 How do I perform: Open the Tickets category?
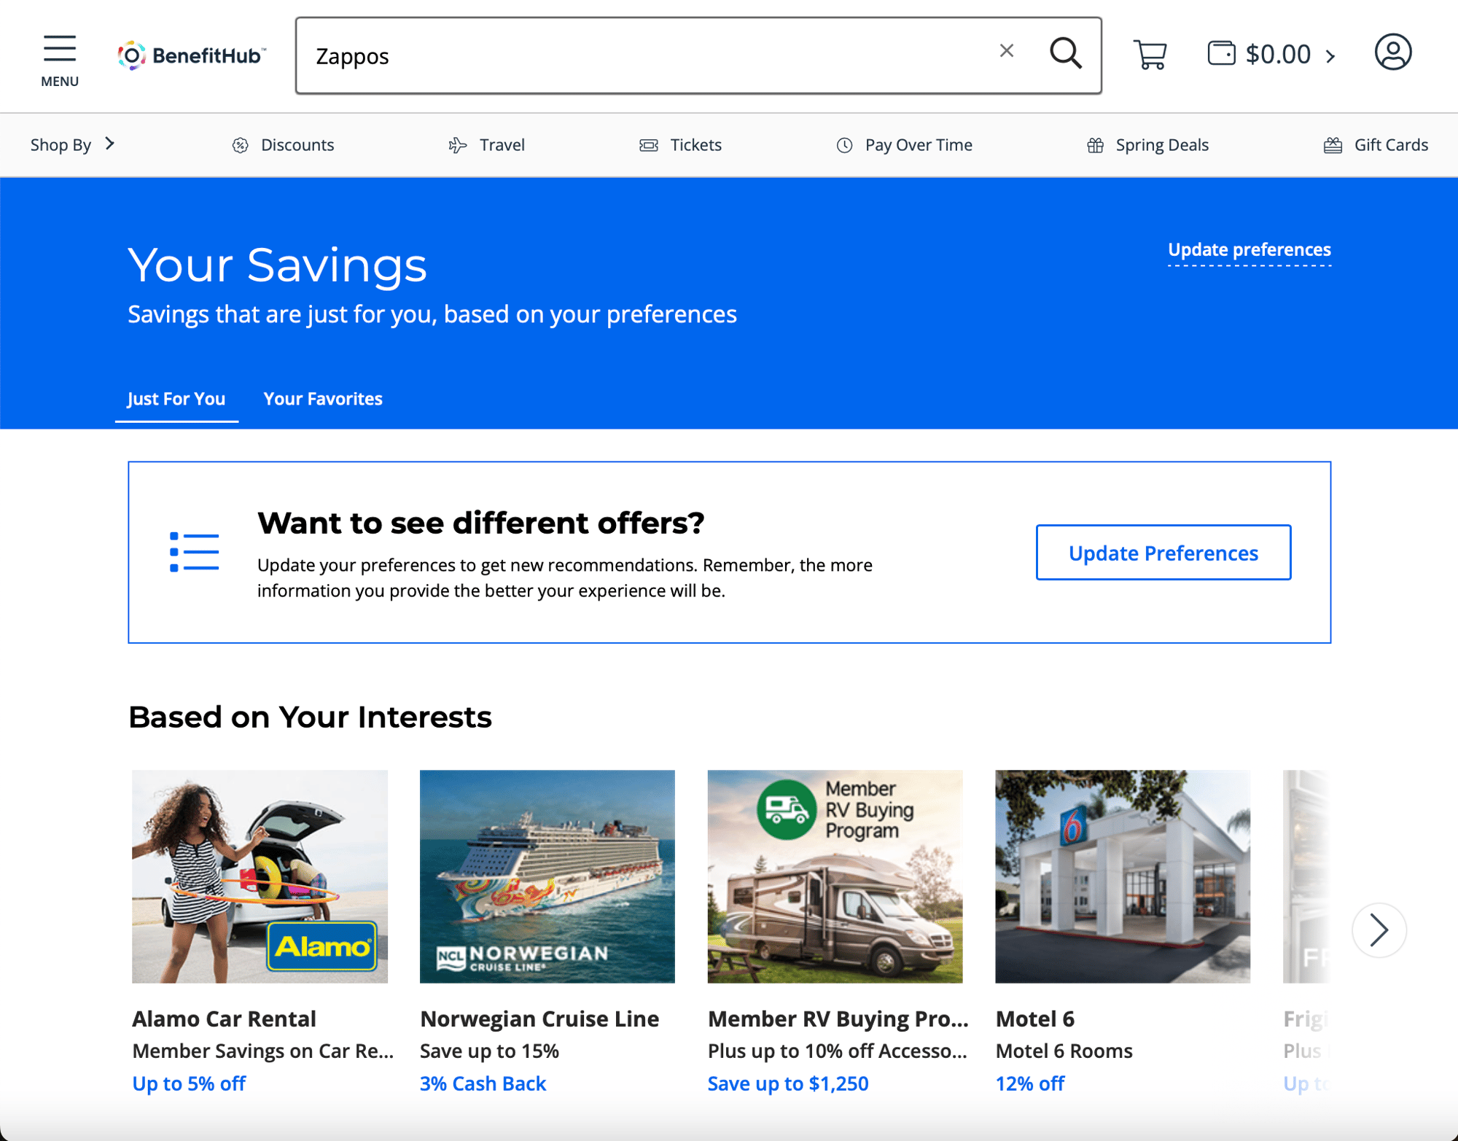pos(680,145)
